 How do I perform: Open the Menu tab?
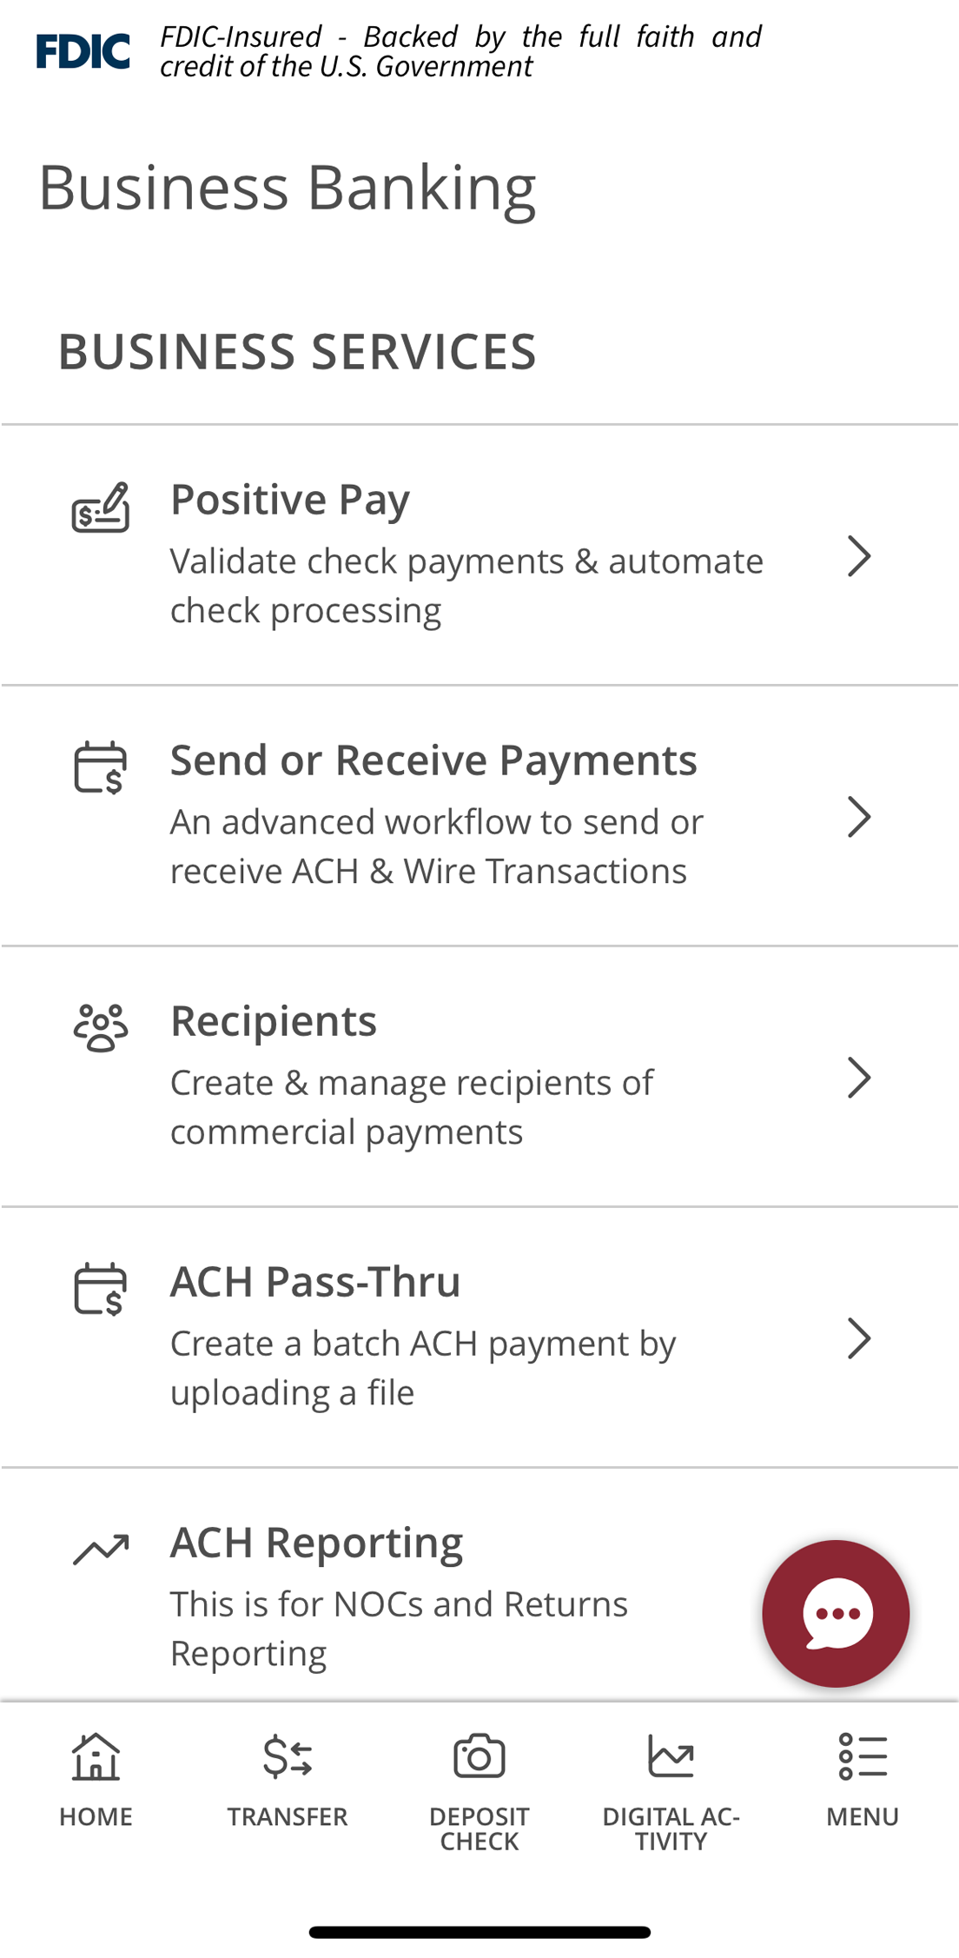pyautogui.click(x=863, y=1777)
